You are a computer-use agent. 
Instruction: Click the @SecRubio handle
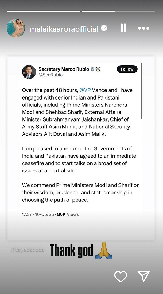coord(51,75)
